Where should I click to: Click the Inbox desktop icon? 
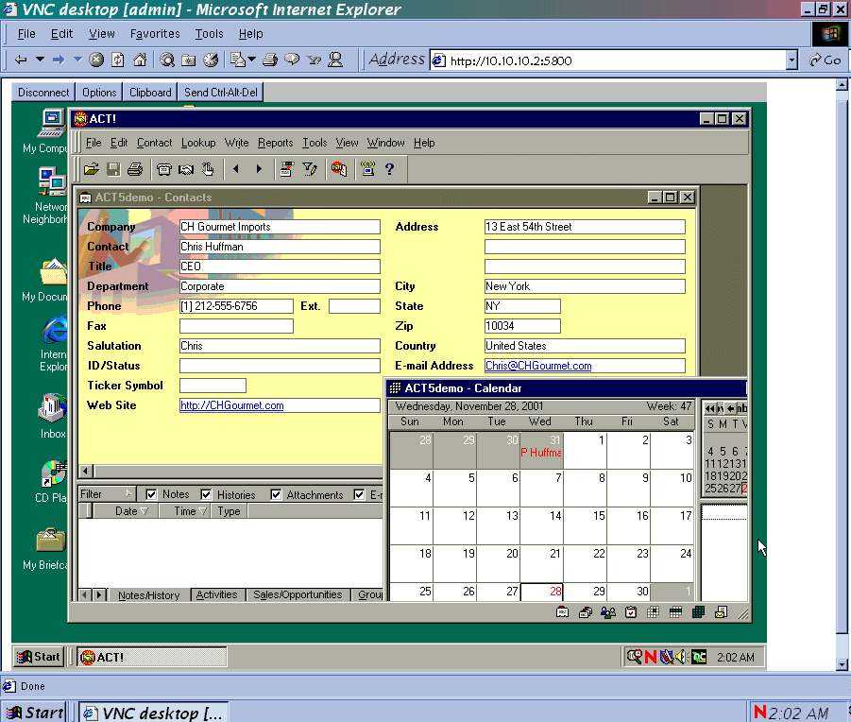click(53, 417)
